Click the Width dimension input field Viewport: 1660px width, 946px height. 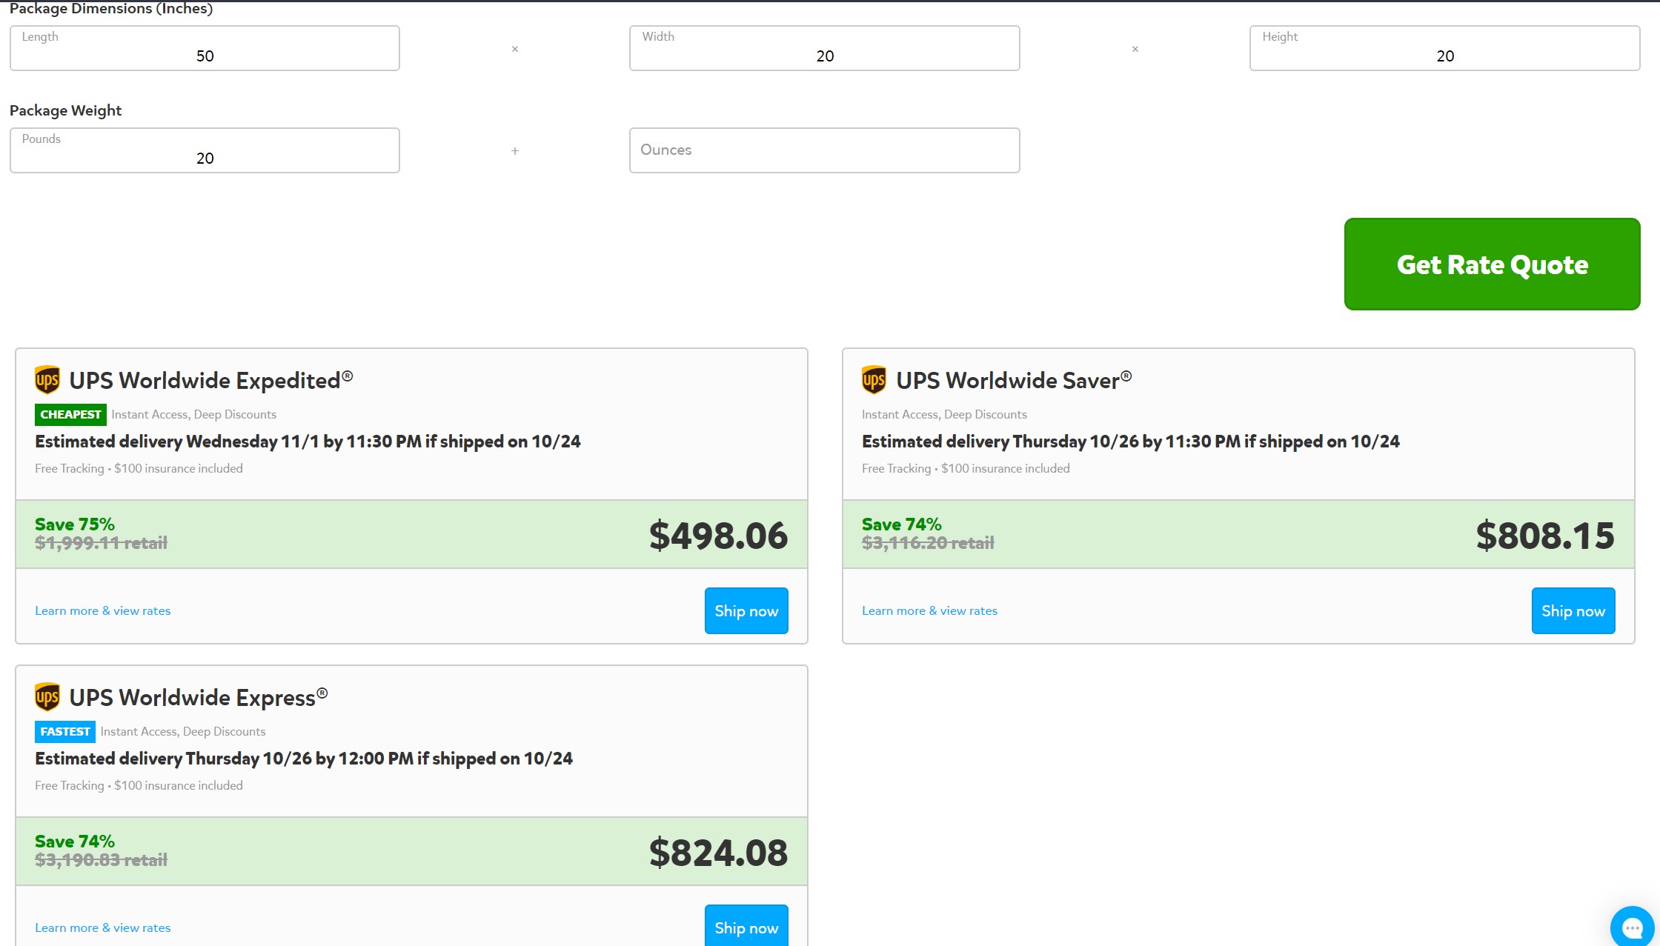[x=825, y=48]
